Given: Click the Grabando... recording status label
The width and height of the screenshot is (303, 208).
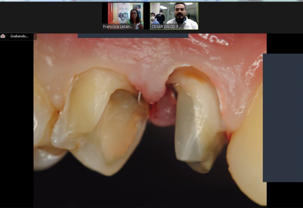Looking at the screenshot, I should [19, 36].
